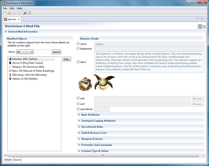Screen dimensions: 209x166
Task: Click the test.dm tab's Dominions icon
Action: click(5, 19)
